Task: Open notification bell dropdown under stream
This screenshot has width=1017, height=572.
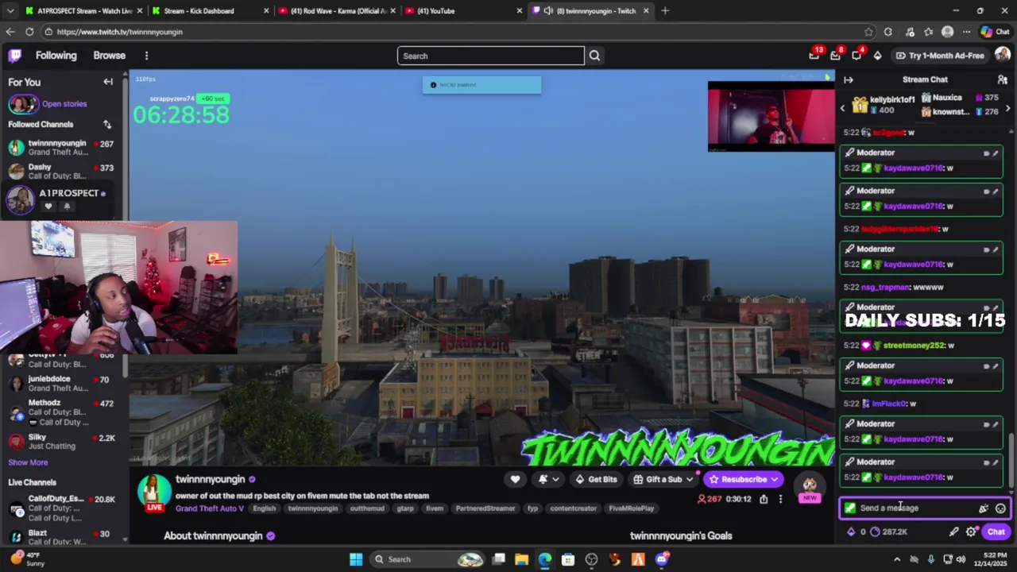Action: pos(548,479)
